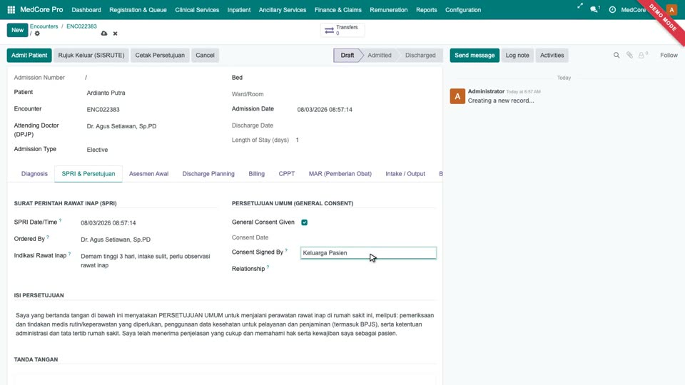Click the Admit Patient button

(29, 56)
